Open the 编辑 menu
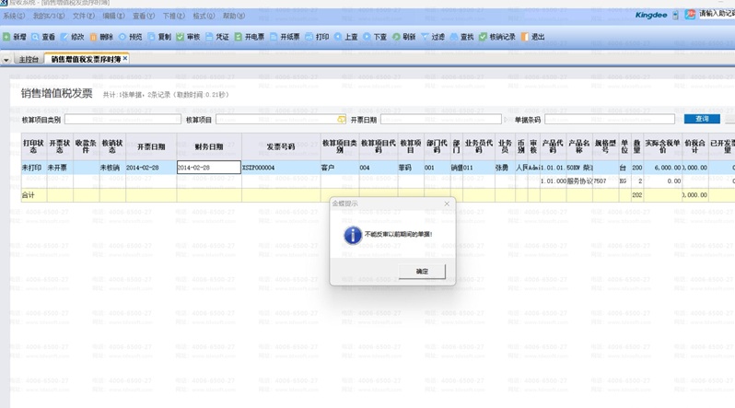Image resolution: width=735 pixels, height=408 pixels. tap(113, 16)
